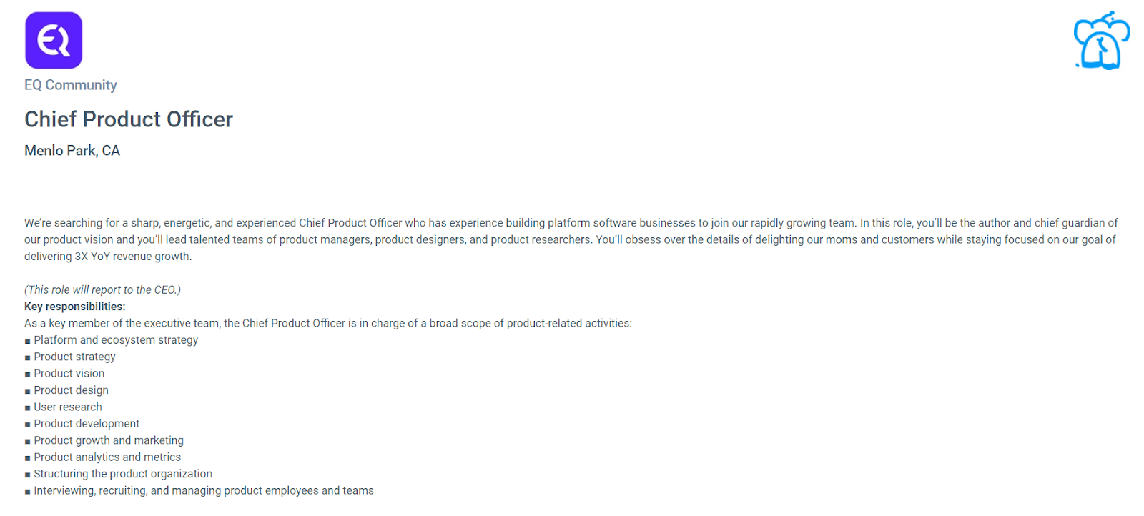1144x516 pixels.
Task: Click the sentence 'As a key member'
Action: pyautogui.click(x=328, y=323)
